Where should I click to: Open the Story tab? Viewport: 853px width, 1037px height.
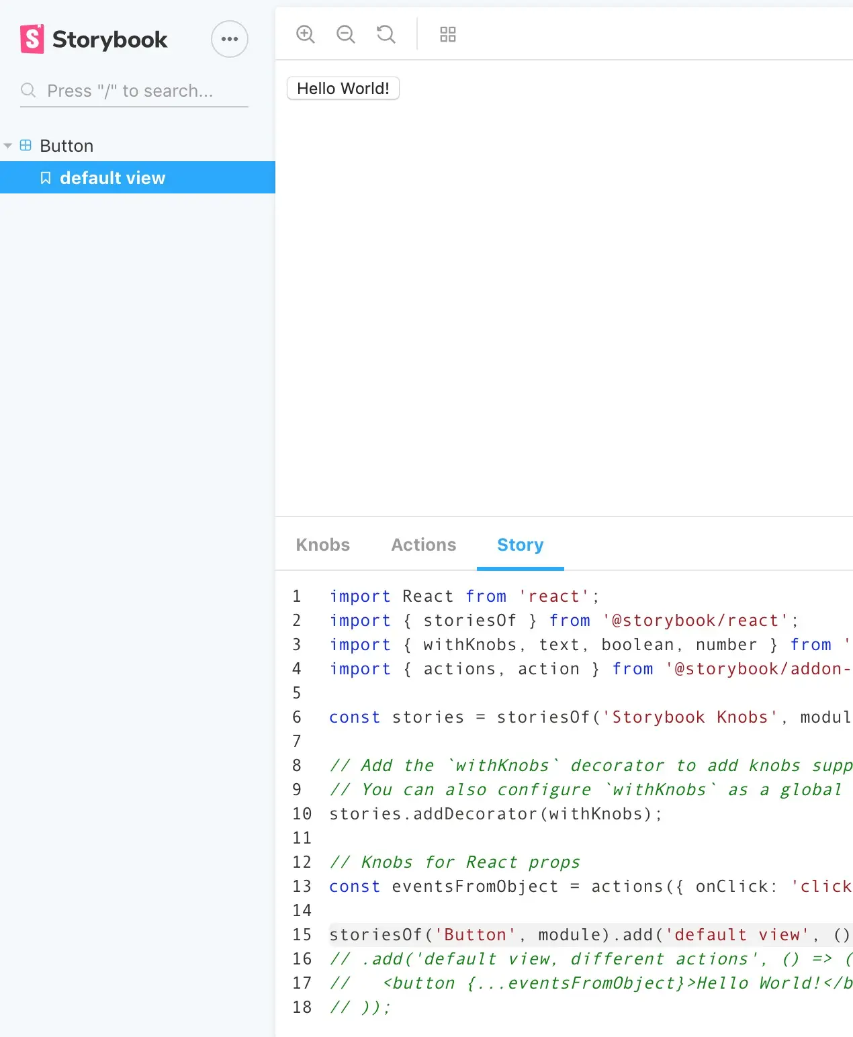click(521, 545)
